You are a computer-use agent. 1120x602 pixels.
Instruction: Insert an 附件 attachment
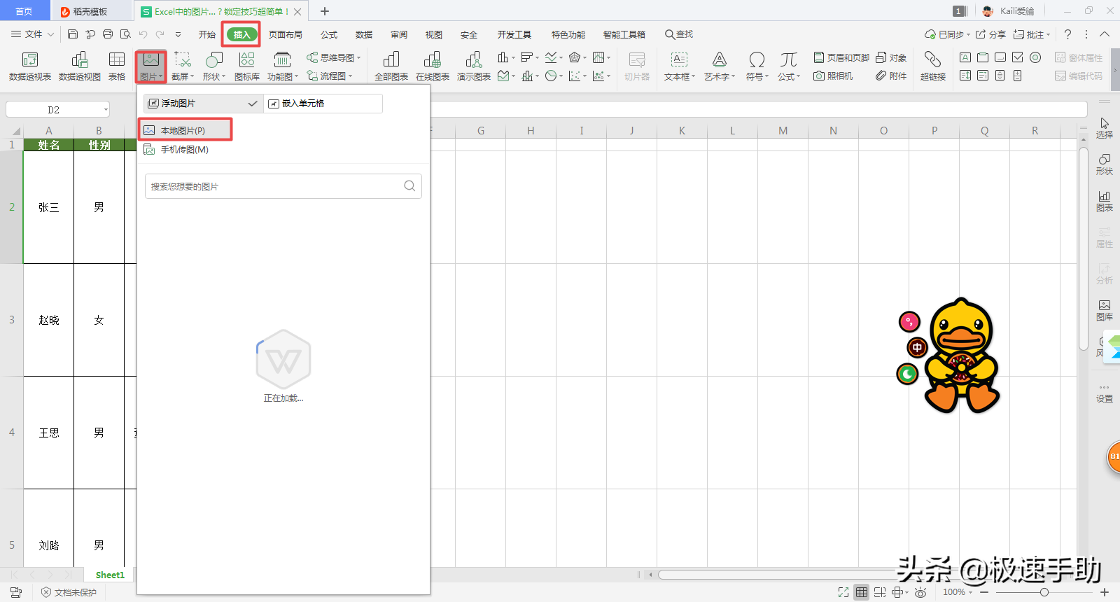pyautogui.click(x=891, y=76)
